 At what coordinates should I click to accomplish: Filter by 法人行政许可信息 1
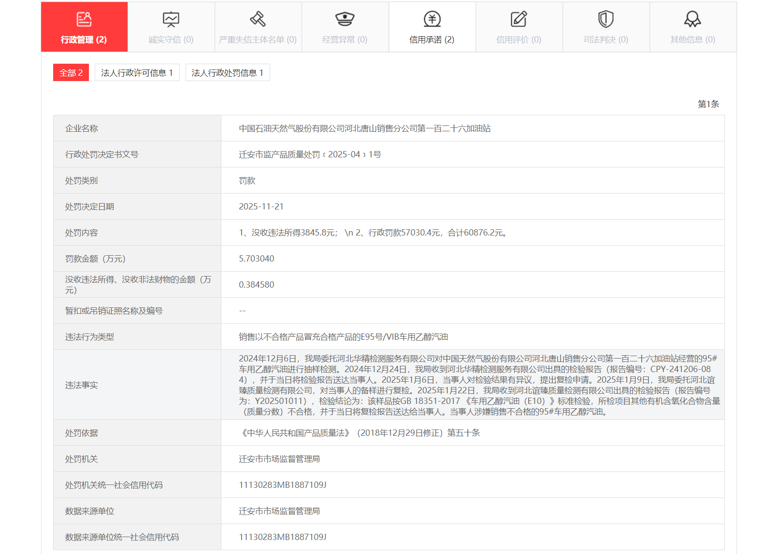coord(137,73)
